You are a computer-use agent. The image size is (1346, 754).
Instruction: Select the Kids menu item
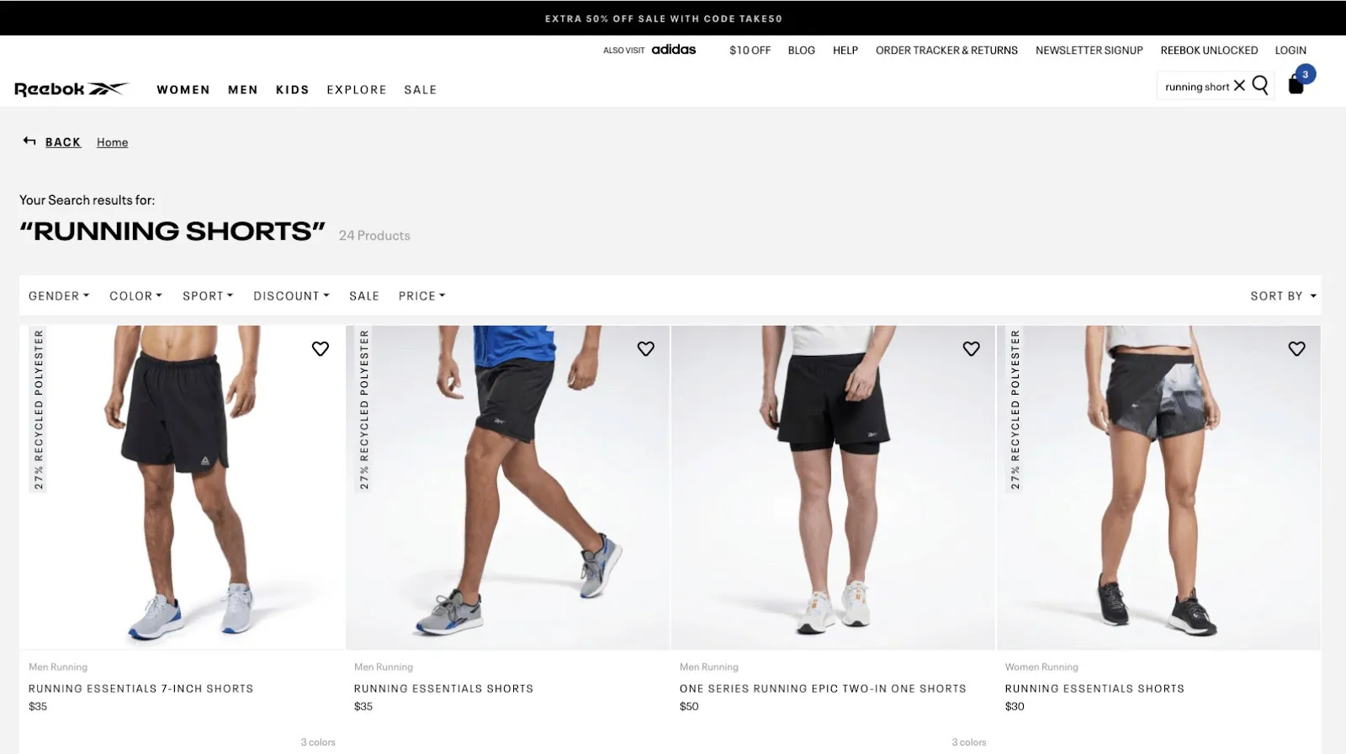[293, 90]
